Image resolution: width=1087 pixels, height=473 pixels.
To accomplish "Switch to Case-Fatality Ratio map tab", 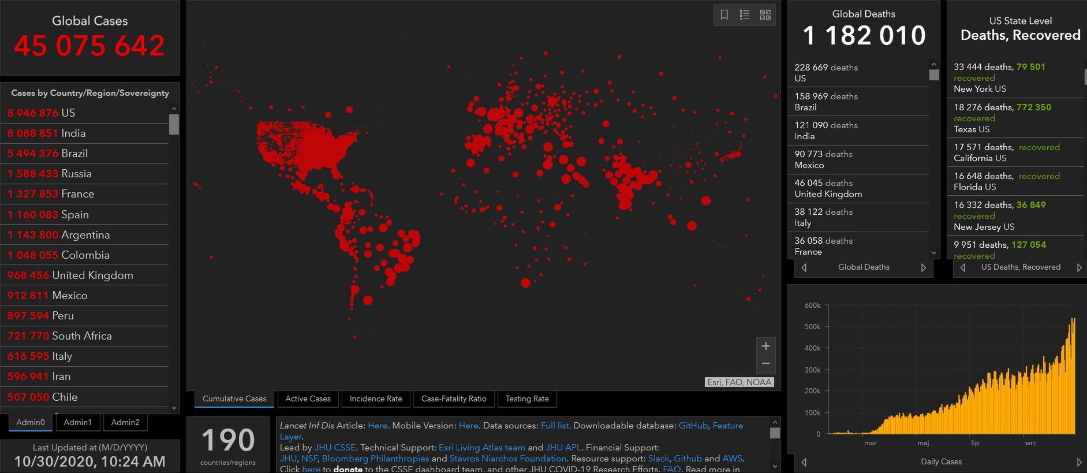I will click(x=454, y=398).
